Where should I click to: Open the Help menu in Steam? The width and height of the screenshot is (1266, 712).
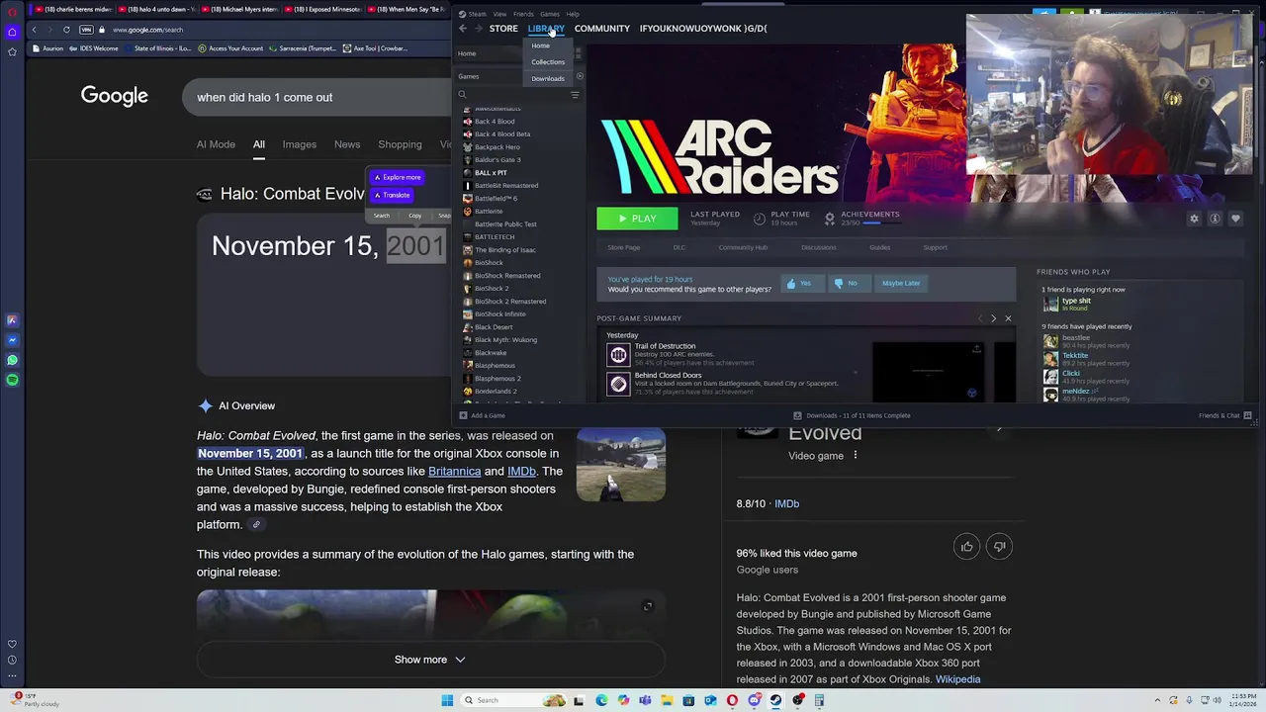tap(573, 14)
